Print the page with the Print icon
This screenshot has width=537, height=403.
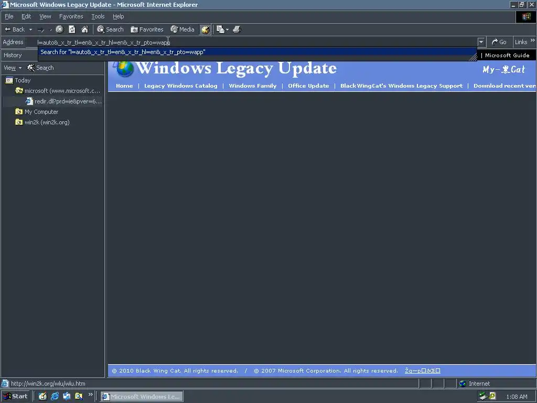pyautogui.click(x=237, y=29)
